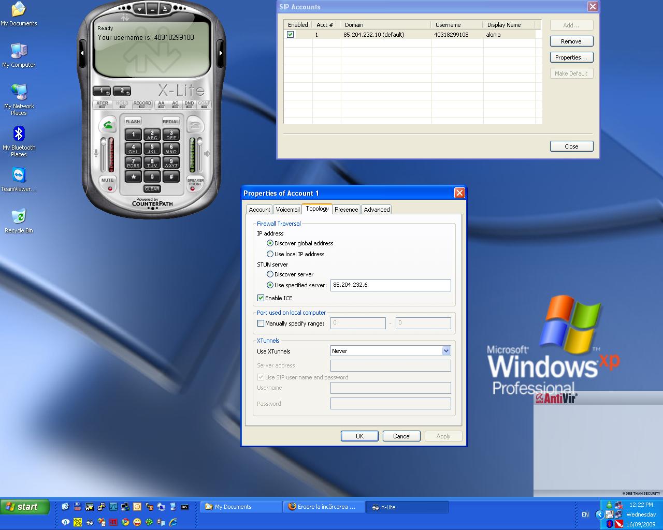The height and width of the screenshot is (530, 663).
Task: Click REDIAL button on X-Lite keypad
Action: click(x=171, y=122)
